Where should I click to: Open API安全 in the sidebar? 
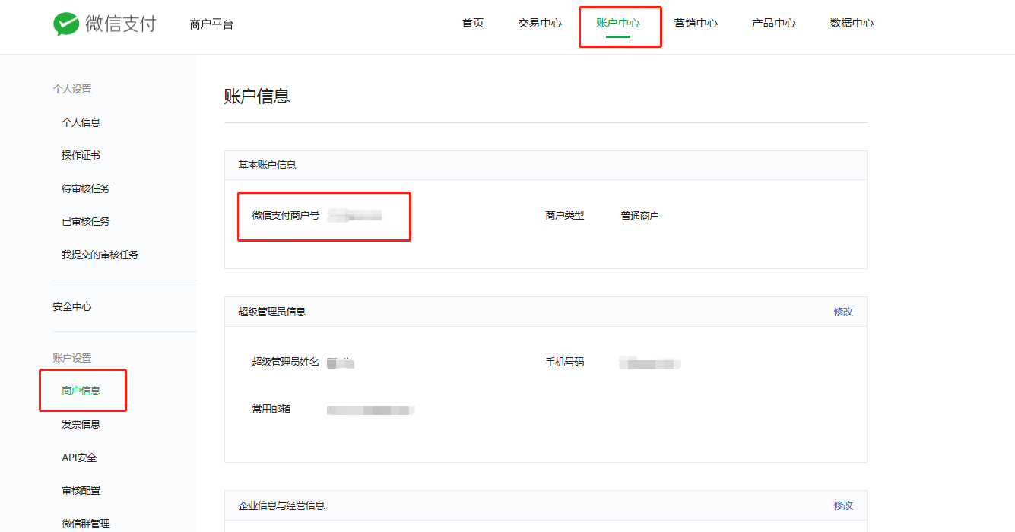point(79,458)
